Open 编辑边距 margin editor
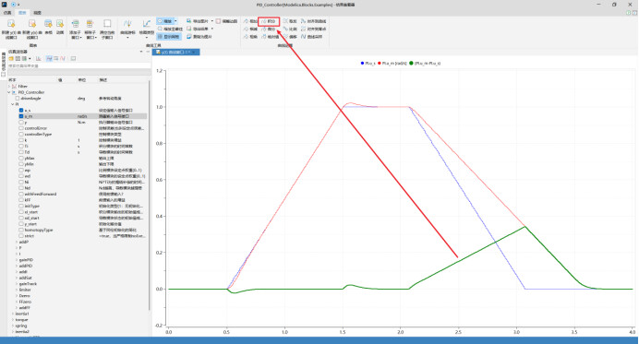 coord(226,21)
